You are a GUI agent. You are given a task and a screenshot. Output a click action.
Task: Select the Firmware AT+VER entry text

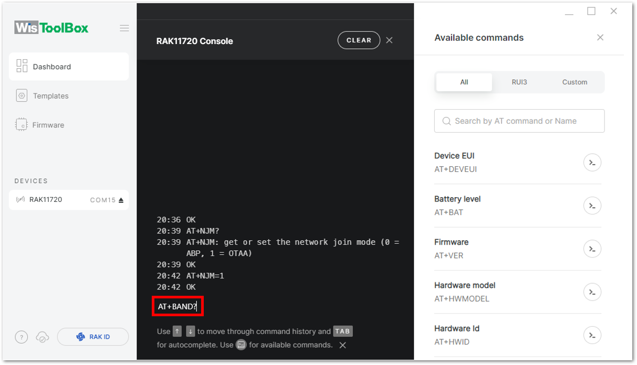tap(451, 249)
